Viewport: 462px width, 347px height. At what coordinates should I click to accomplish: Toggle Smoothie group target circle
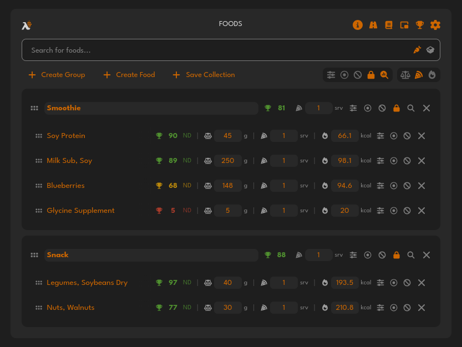[367, 108]
